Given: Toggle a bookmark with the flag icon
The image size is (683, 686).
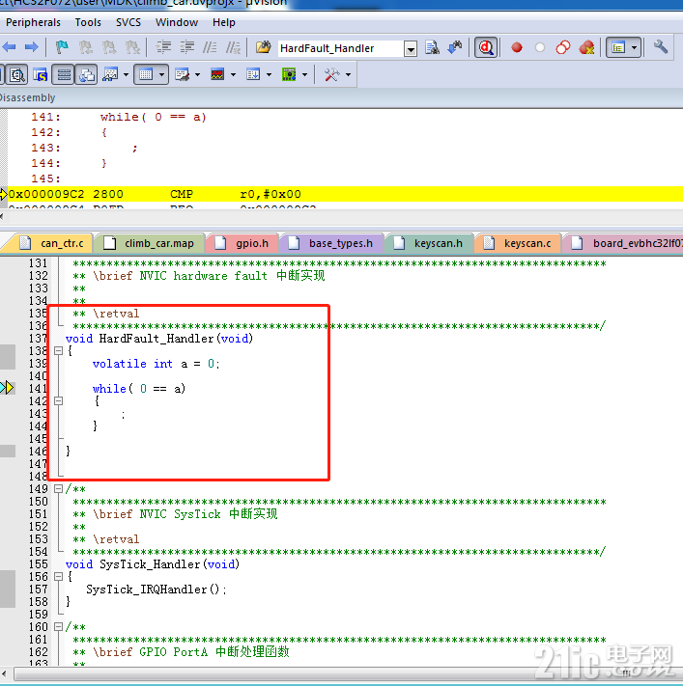Looking at the screenshot, I should 62,47.
